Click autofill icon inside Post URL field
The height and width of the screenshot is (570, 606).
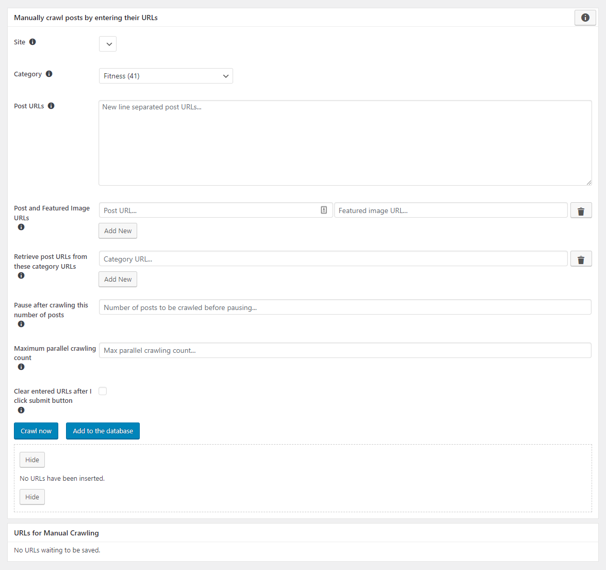point(324,210)
